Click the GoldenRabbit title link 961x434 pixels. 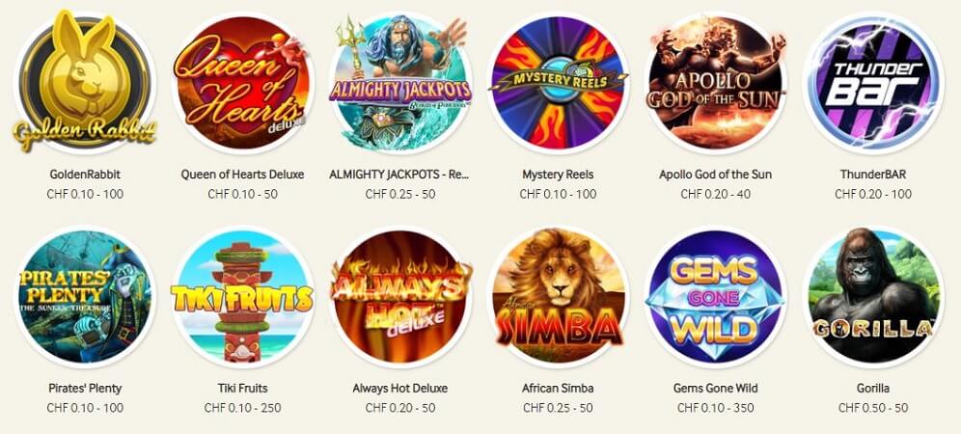(x=85, y=175)
